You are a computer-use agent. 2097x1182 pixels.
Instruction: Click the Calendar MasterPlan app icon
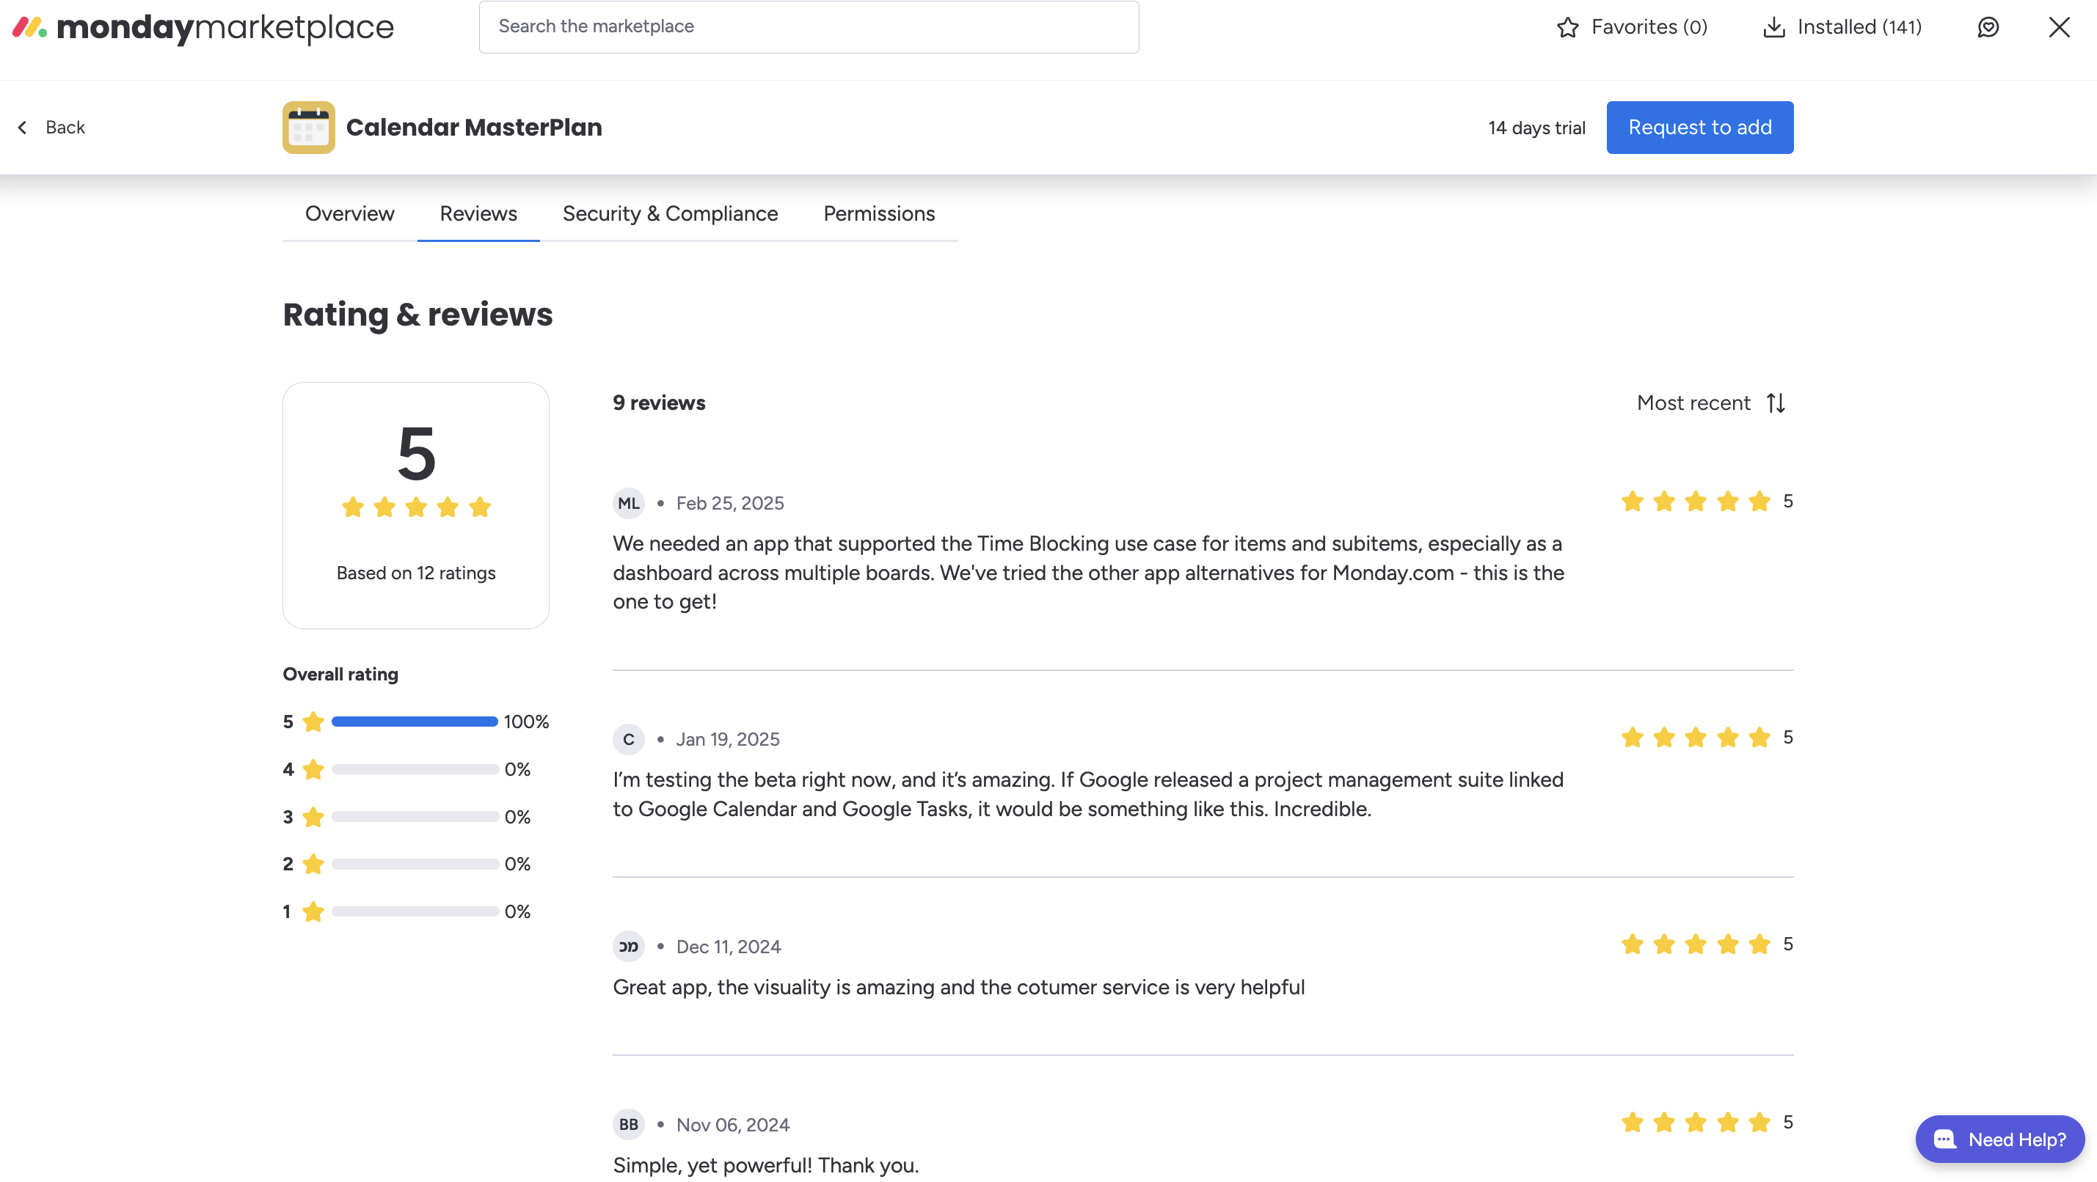[x=308, y=128]
